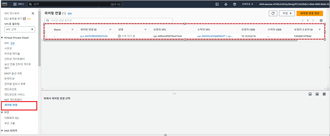The height and width of the screenshot is (136, 330).
Task: Click external-link icon next to EC2 글로벌 보기
Action: click(x=24, y=19)
